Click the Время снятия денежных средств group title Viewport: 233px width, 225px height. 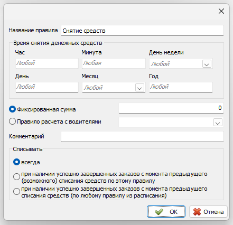[58, 43]
